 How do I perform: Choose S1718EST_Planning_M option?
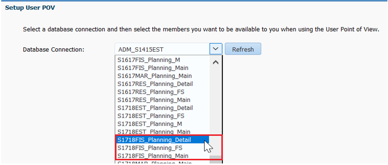150,124
